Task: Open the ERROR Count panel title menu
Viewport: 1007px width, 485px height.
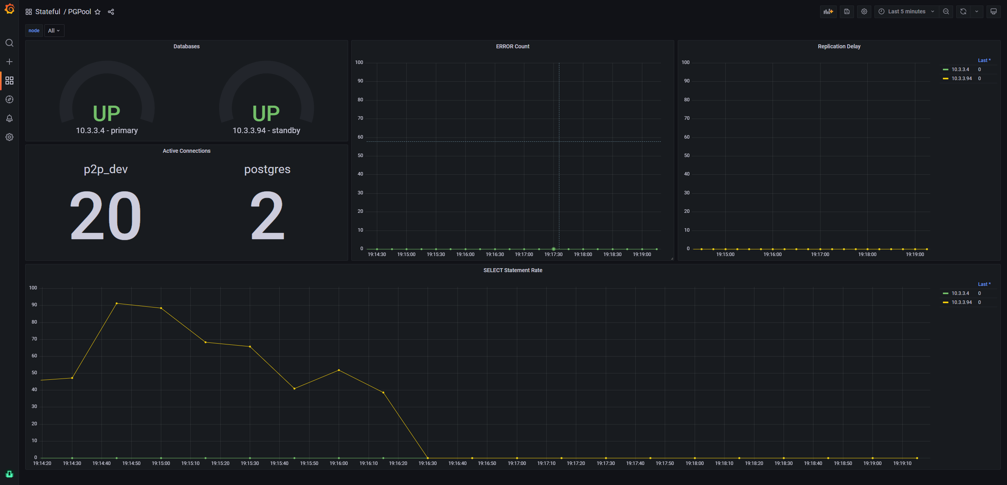Action: (512, 46)
